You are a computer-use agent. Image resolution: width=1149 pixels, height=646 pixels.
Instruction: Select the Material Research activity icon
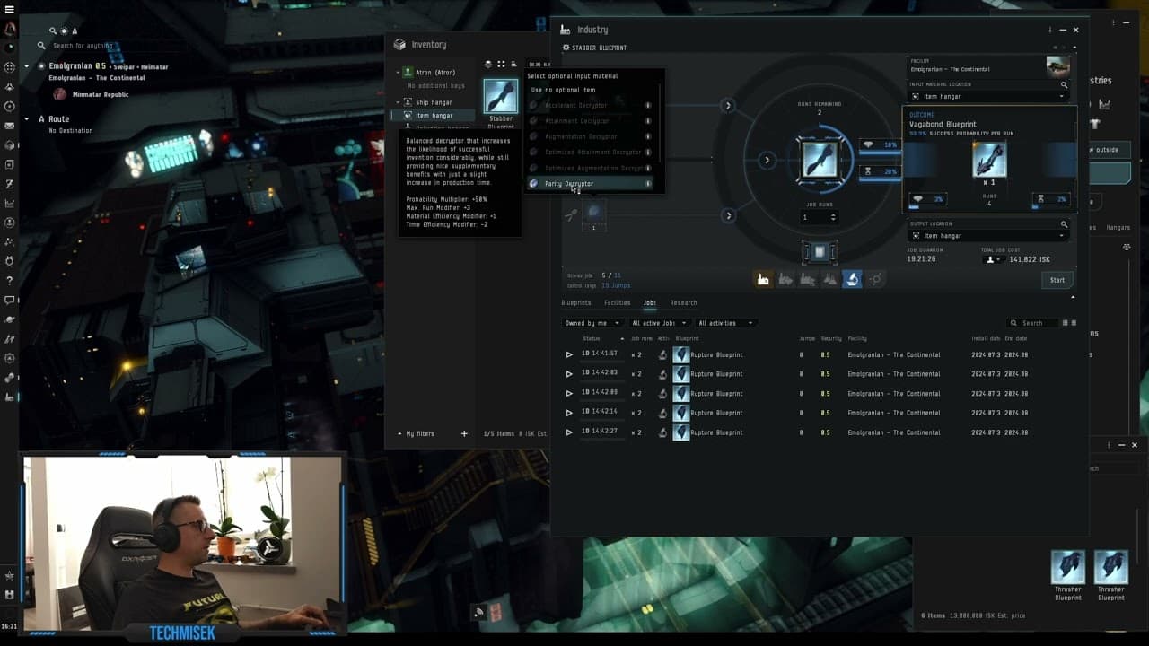click(785, 280)
